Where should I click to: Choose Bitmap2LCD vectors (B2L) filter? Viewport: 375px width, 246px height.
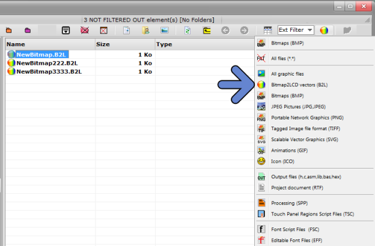tap(299, 85)
